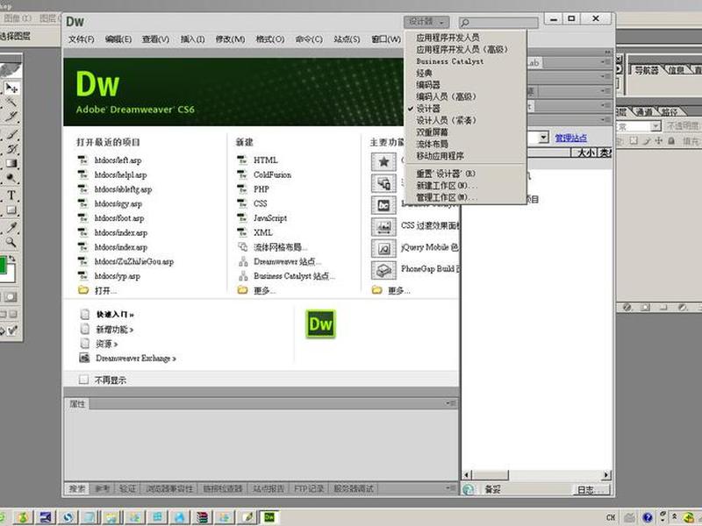Image resolution: width=702 pixels, height=526 pixels.
Task: Create a new ColdFusion document
Action: 272,174
